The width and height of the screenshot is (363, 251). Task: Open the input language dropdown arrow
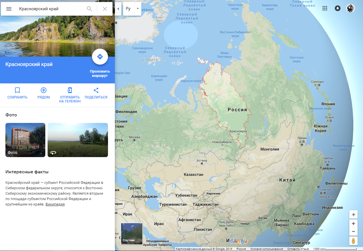[138, 9]
